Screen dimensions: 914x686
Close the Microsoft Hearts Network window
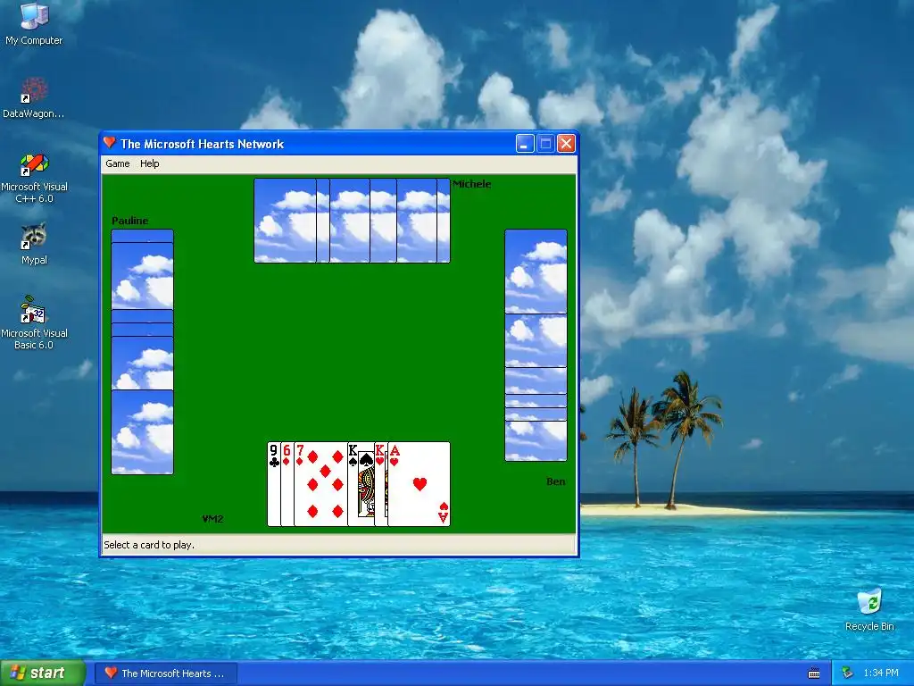(x=567, y=144)
